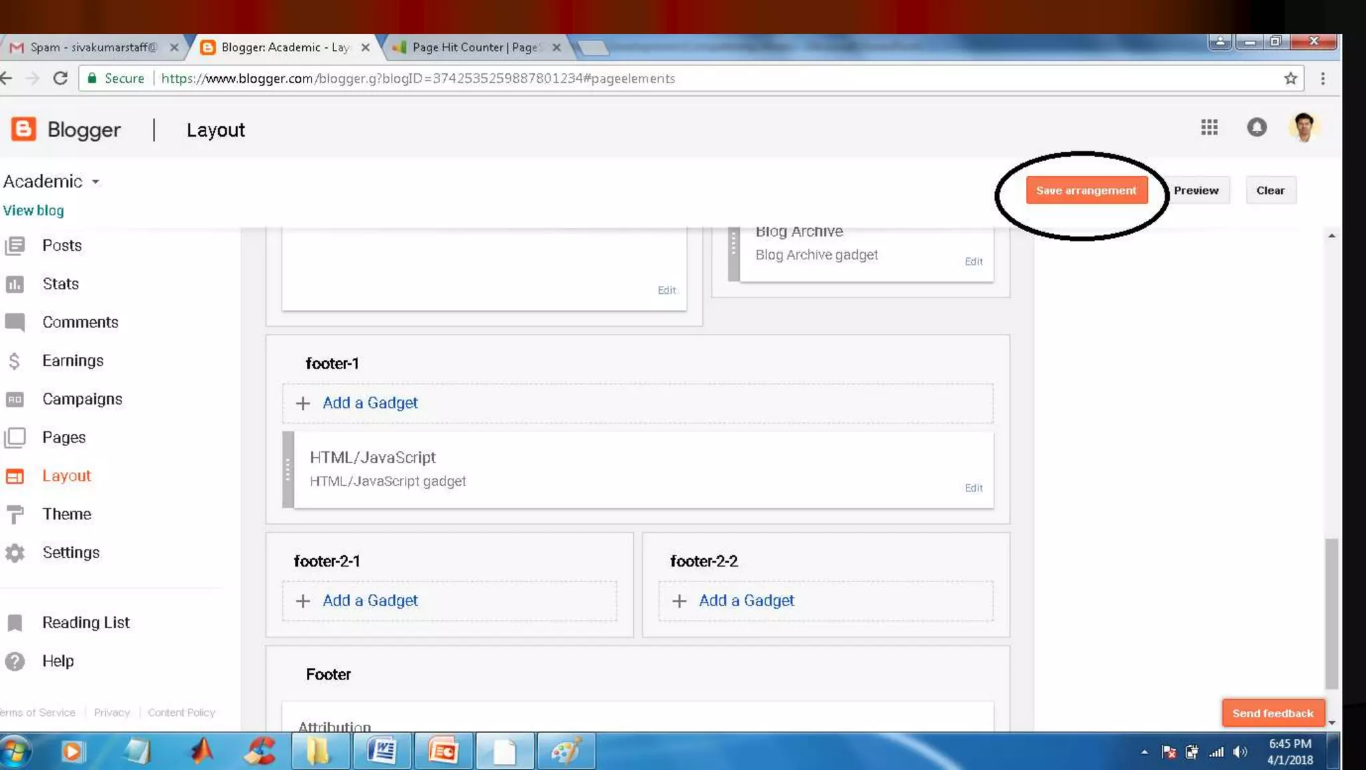This screenshot has width=1366, height=770.
Task: Click the View blog link
Action: click(33, 211)
